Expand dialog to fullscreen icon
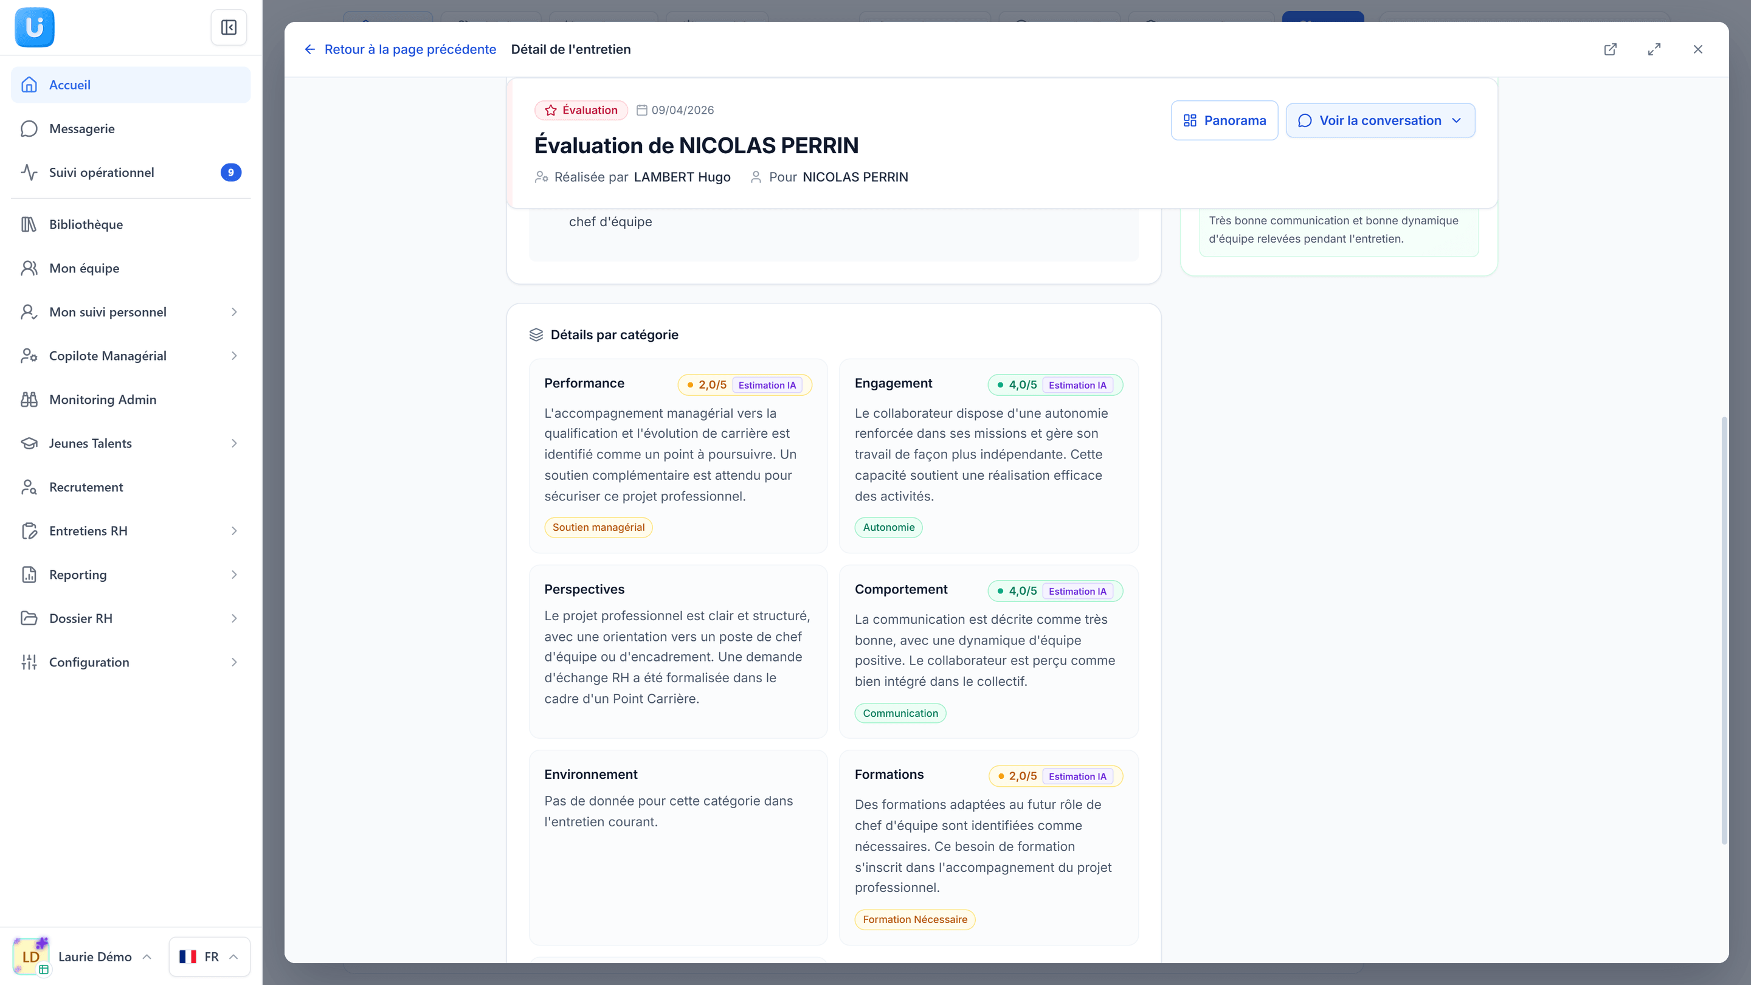1751x985 pixels. 1654,49
